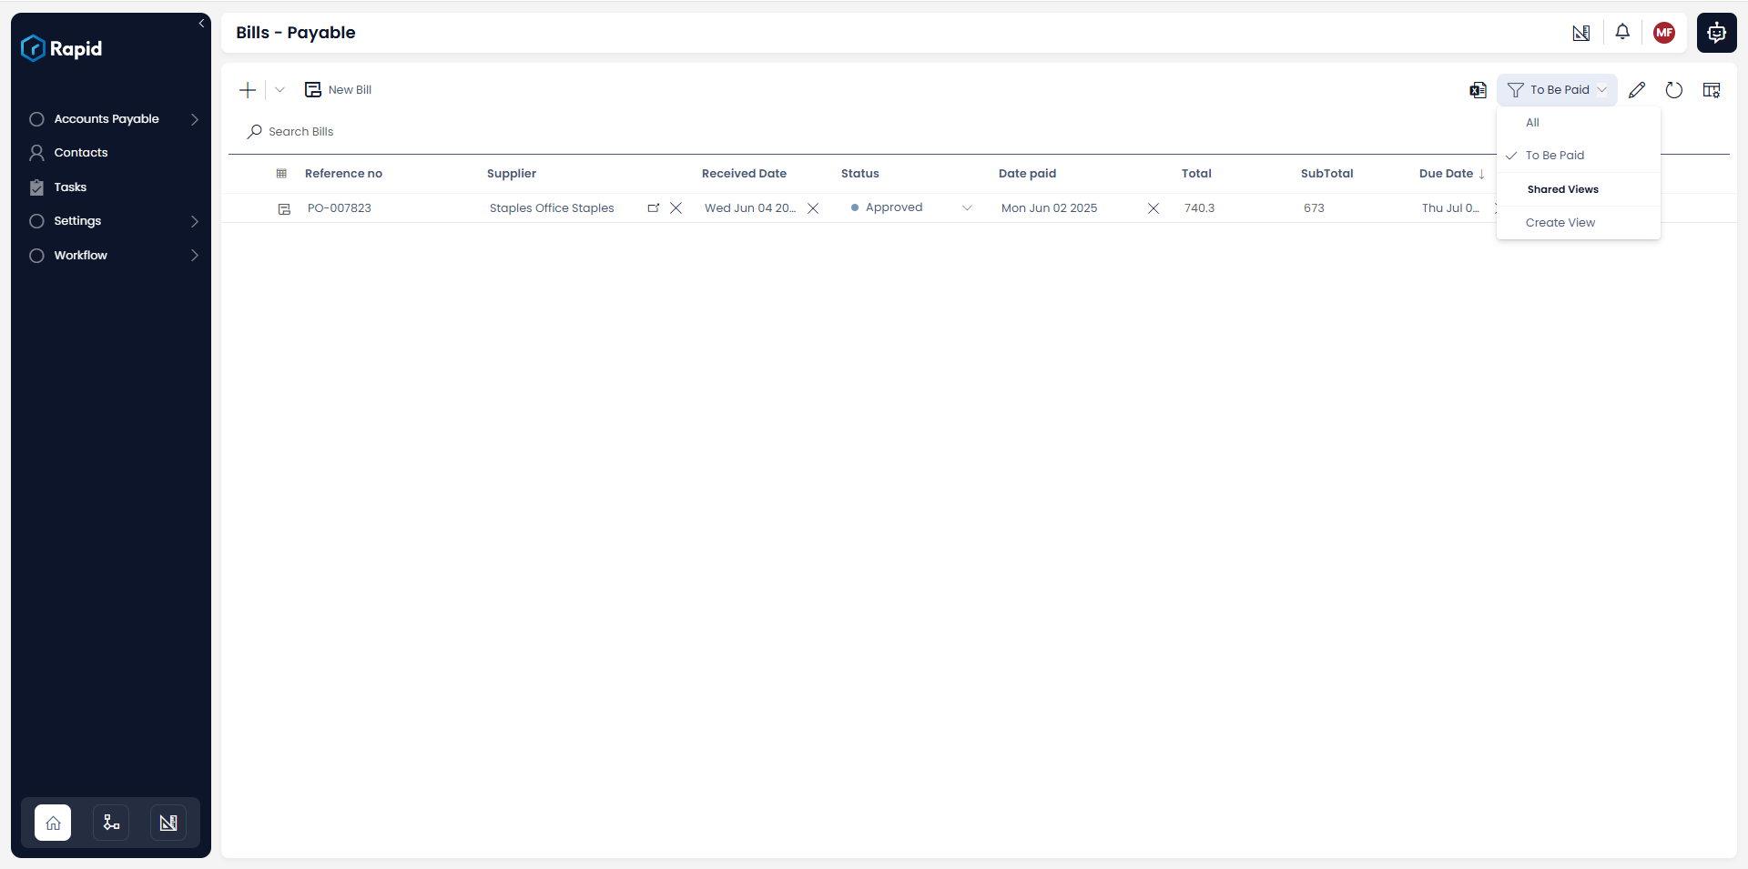Screen dimensions: 1748x869
Task: Open supplier record link icon
Action: 653,208
